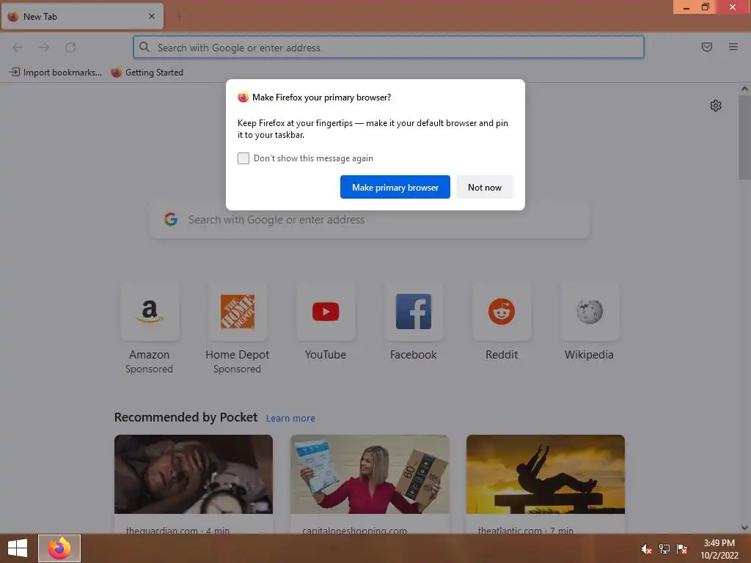751x563 pixels.
Task: Click scrollbar up arrow
Action: (744, 89)
